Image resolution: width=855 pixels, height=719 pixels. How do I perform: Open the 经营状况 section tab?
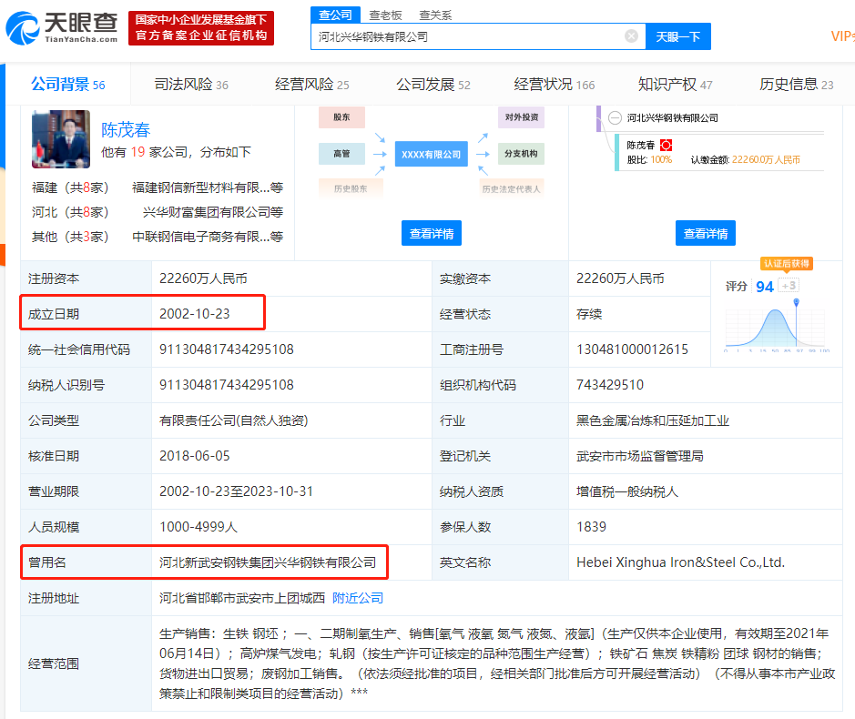(554, 85)
